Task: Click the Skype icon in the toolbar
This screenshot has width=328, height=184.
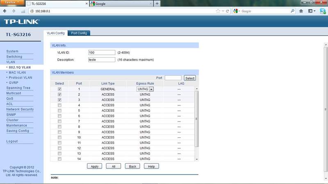Action: coord(322,11)
